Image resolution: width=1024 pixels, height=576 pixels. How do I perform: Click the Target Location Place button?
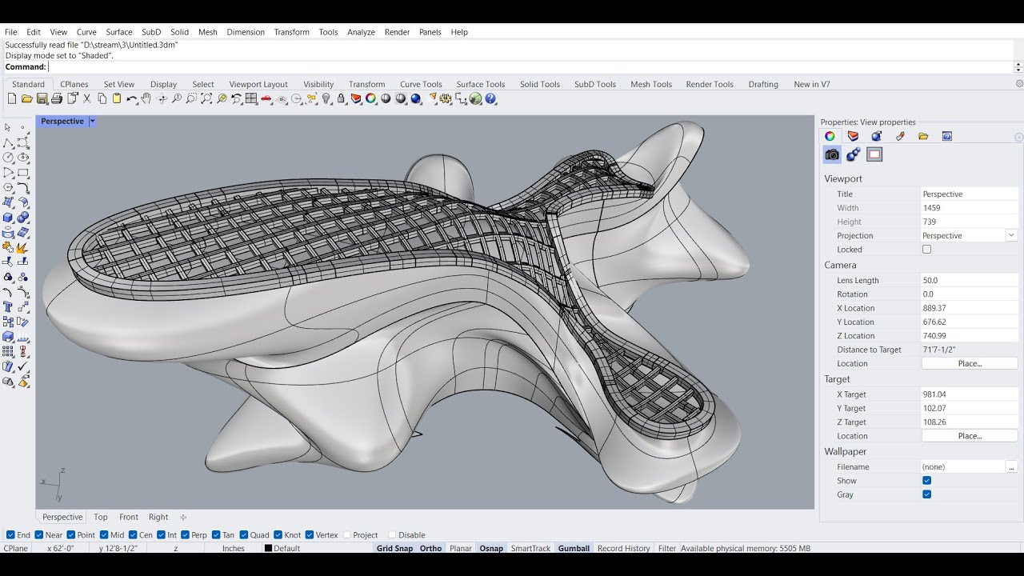[970, 436]
